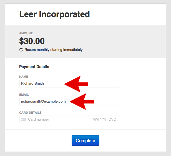Viewport: 171px width, 156px height.
Task: Click the Payment Details section heading
Action: 34,67
